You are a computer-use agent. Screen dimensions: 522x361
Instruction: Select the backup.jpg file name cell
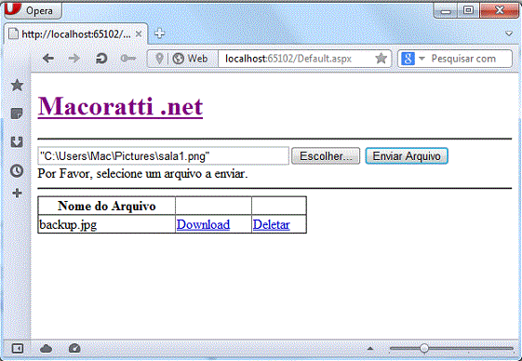(x=106, y=224)
